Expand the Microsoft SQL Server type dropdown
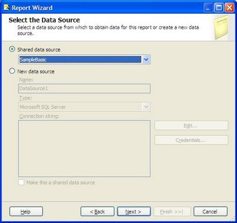 (146, 107)
